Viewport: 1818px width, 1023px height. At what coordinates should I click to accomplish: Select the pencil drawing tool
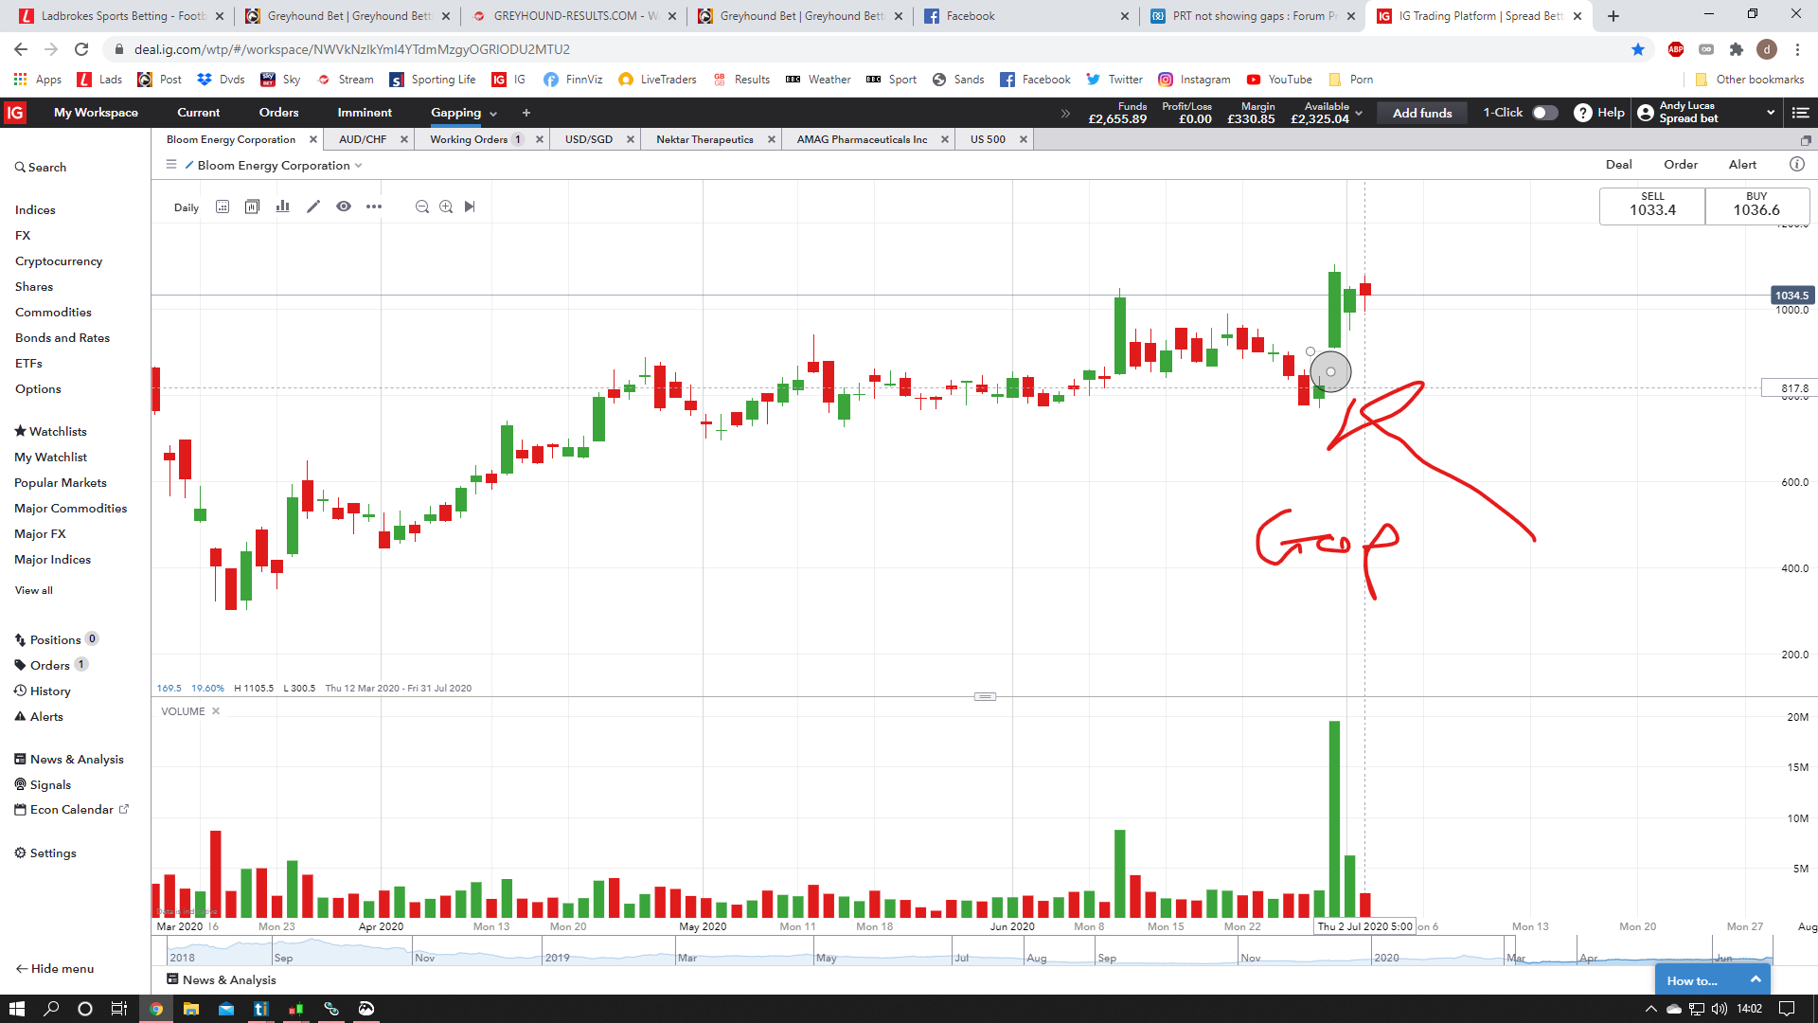313,206
